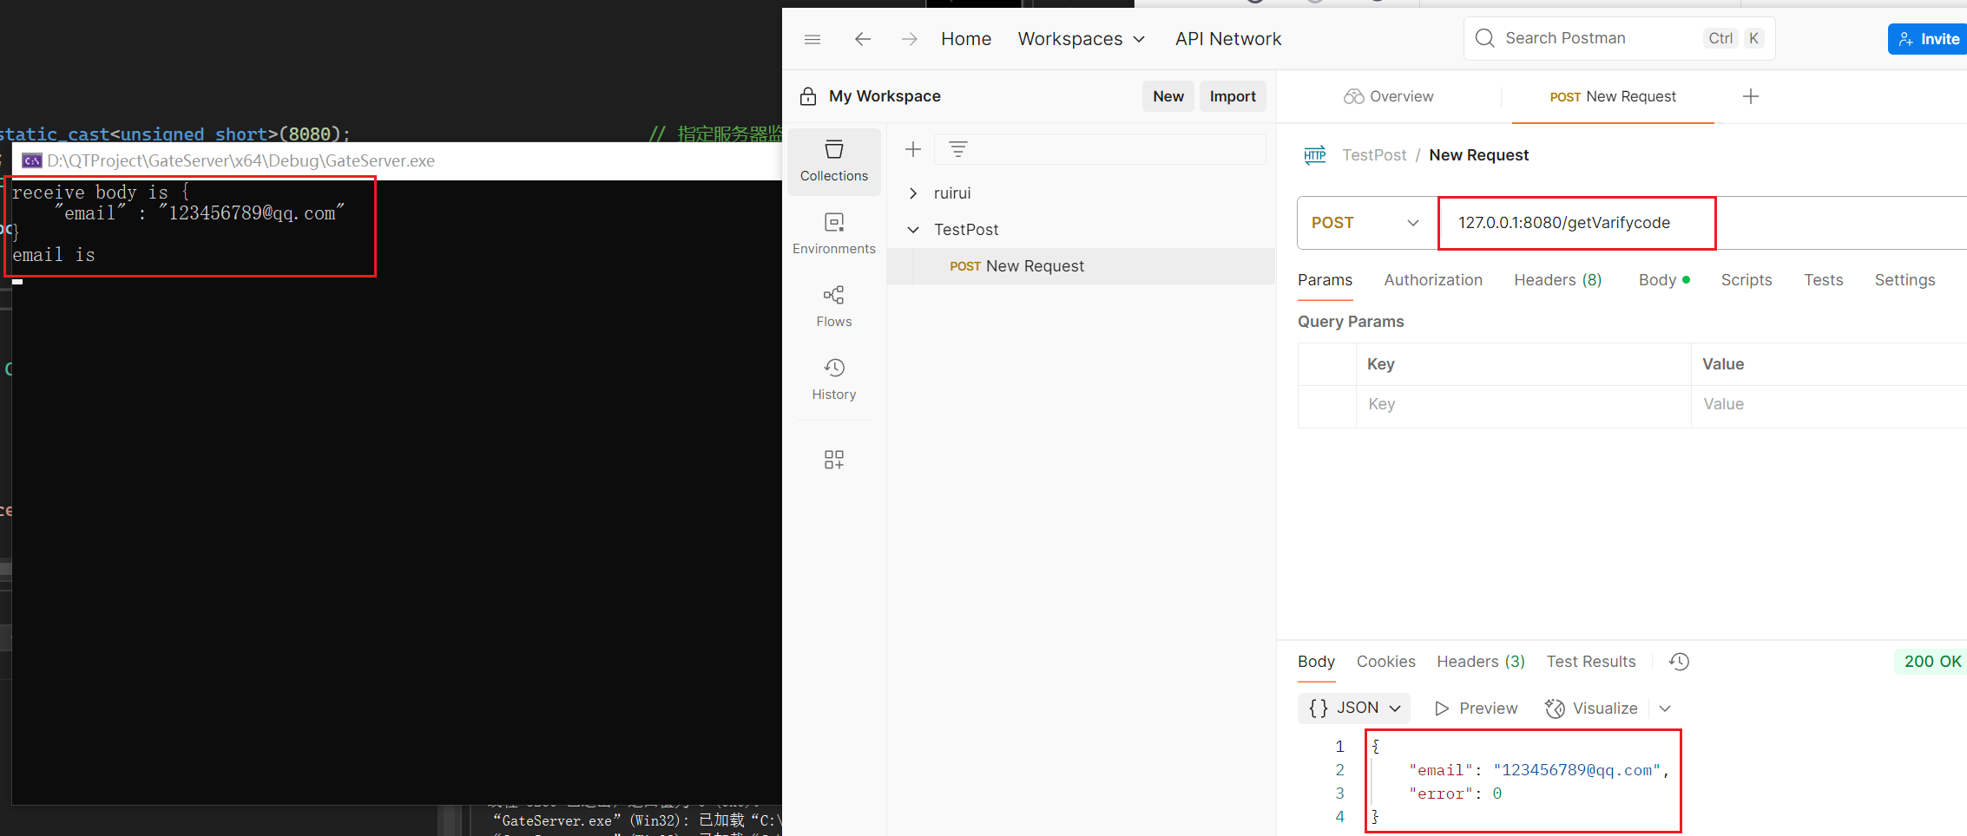1967x836 pixels.
Task: Click the 200 OK status badge
Action: [x=1931, y=662]
